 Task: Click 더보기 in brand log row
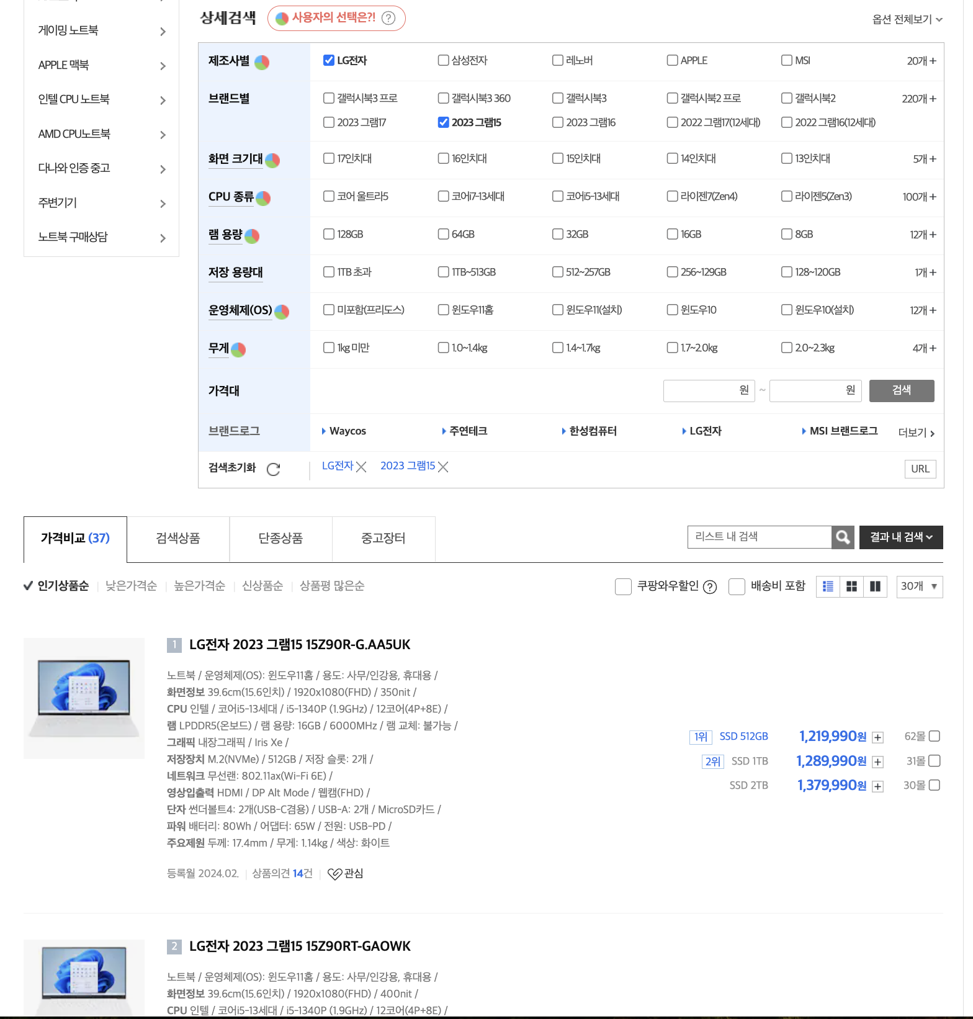(x=917, y=433)
